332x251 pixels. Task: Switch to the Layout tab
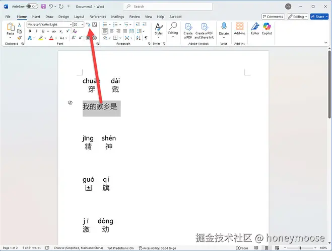tap(79, 17)
